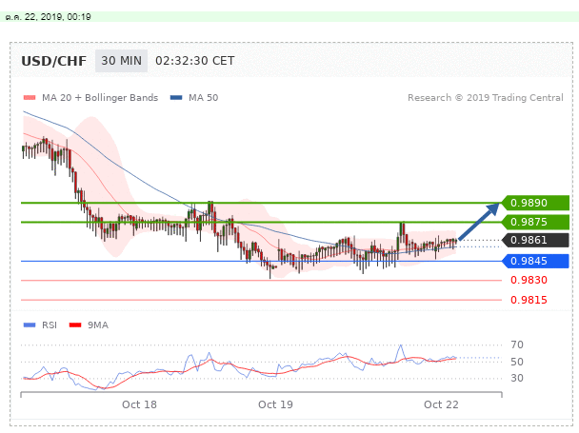Click the 9MA legend label text

[98, 325]
